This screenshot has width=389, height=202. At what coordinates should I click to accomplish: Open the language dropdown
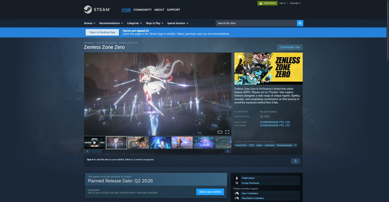(295, 3)
